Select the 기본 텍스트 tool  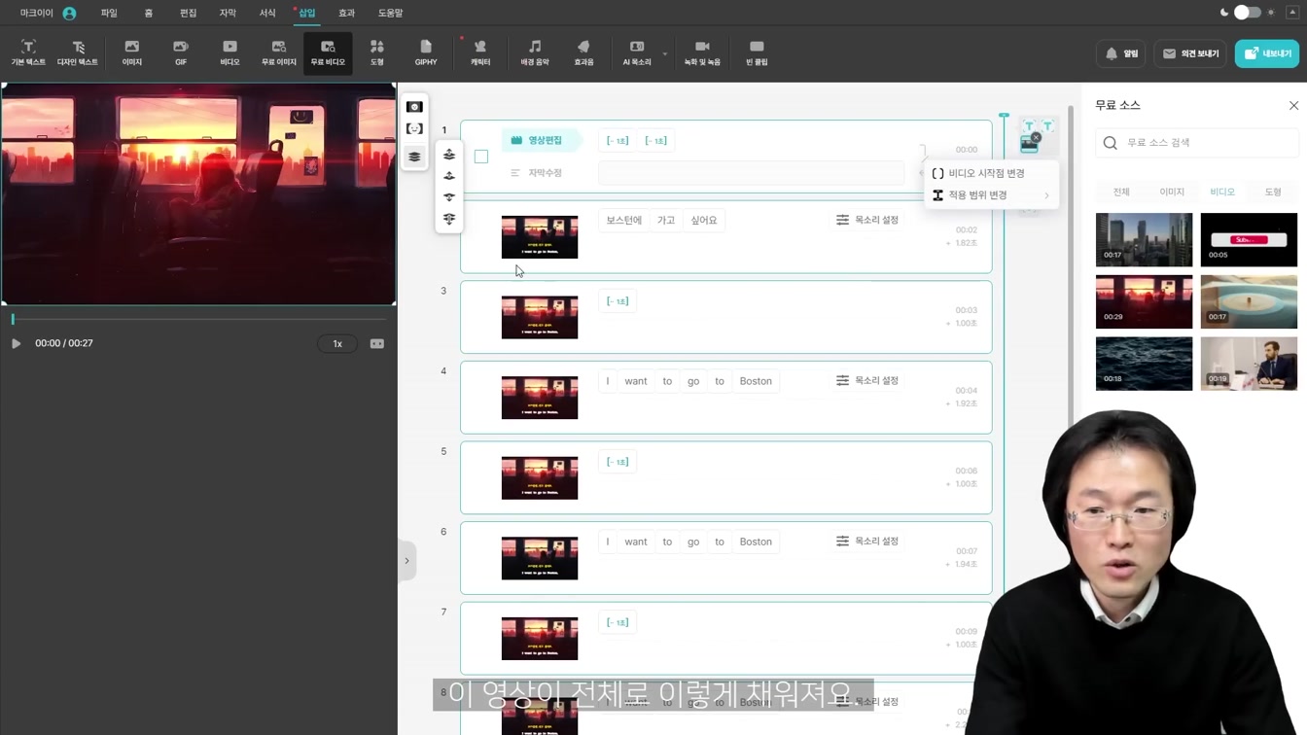tap(28, 52)
